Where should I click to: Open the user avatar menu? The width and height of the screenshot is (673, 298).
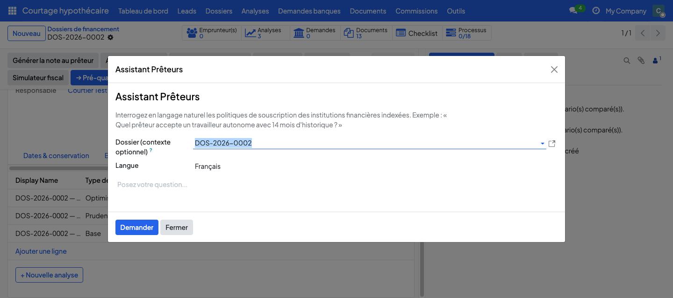pyautogui.click(x=659, y=11)
